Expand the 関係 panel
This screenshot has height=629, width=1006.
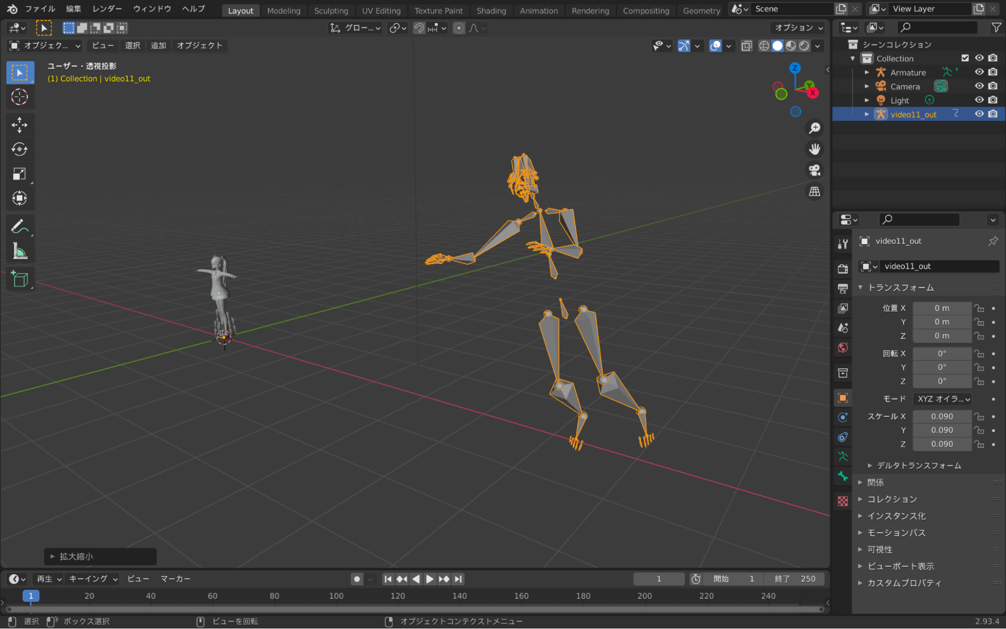[x=929, y=483]
